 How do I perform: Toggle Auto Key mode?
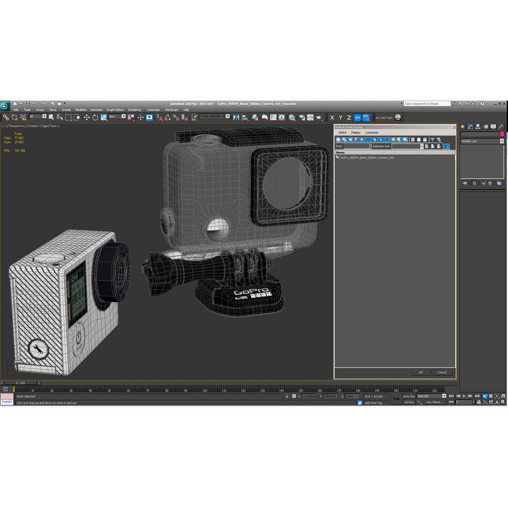(x=409, y=396)
